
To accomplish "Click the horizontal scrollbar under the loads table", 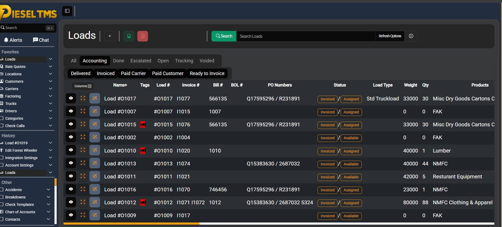I will click(x=132, y=224).
